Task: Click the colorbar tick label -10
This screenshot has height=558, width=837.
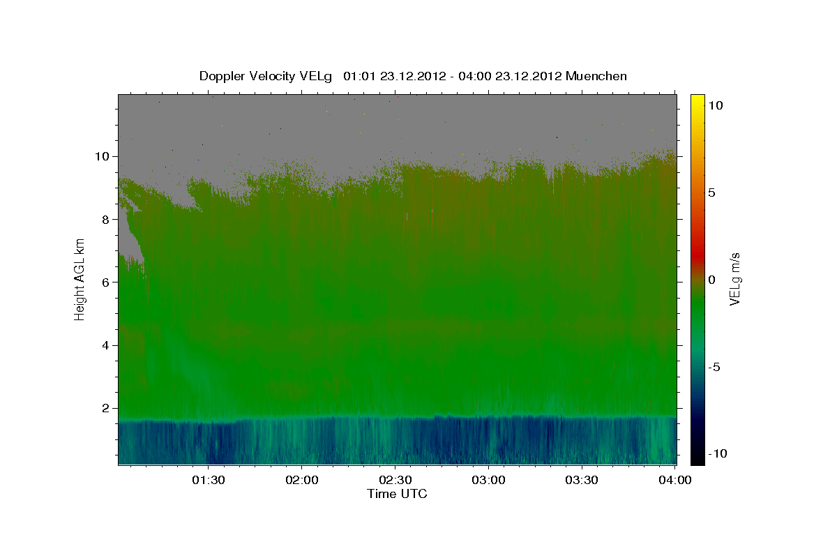Action: (x=716, y=453)
